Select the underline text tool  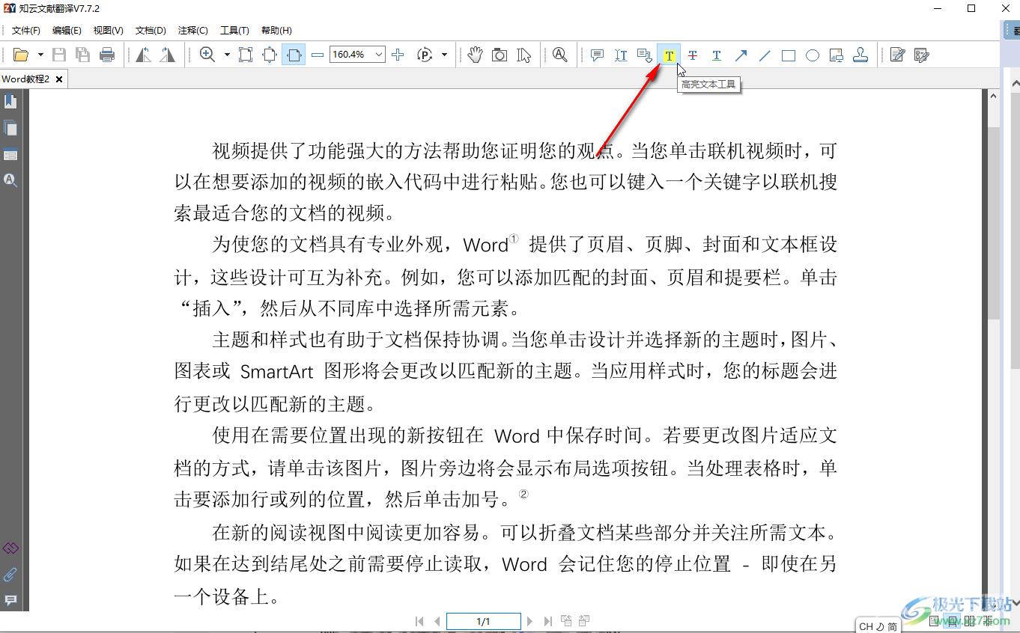[717, 55]
